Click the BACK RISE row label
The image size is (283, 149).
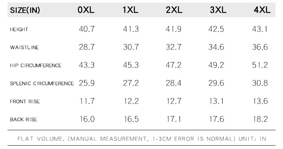23,119
